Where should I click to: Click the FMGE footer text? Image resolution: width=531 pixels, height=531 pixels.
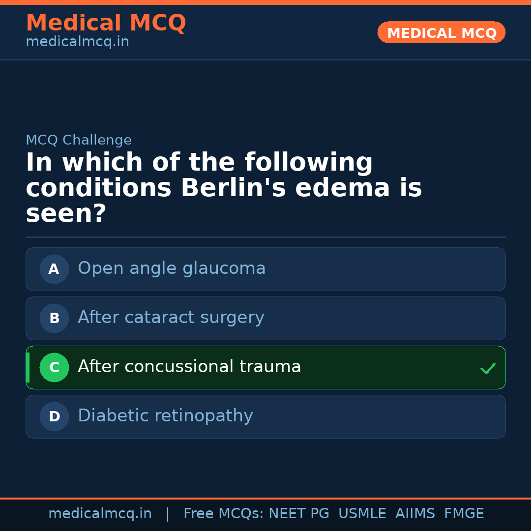[x=464, y=514]
